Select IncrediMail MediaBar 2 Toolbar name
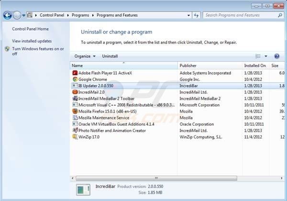This screenshot has width=287, height=201. pyautogui.click(x=106, y=98)
